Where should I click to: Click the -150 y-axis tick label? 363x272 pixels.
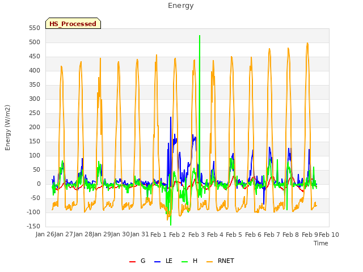tap(33, 227)
